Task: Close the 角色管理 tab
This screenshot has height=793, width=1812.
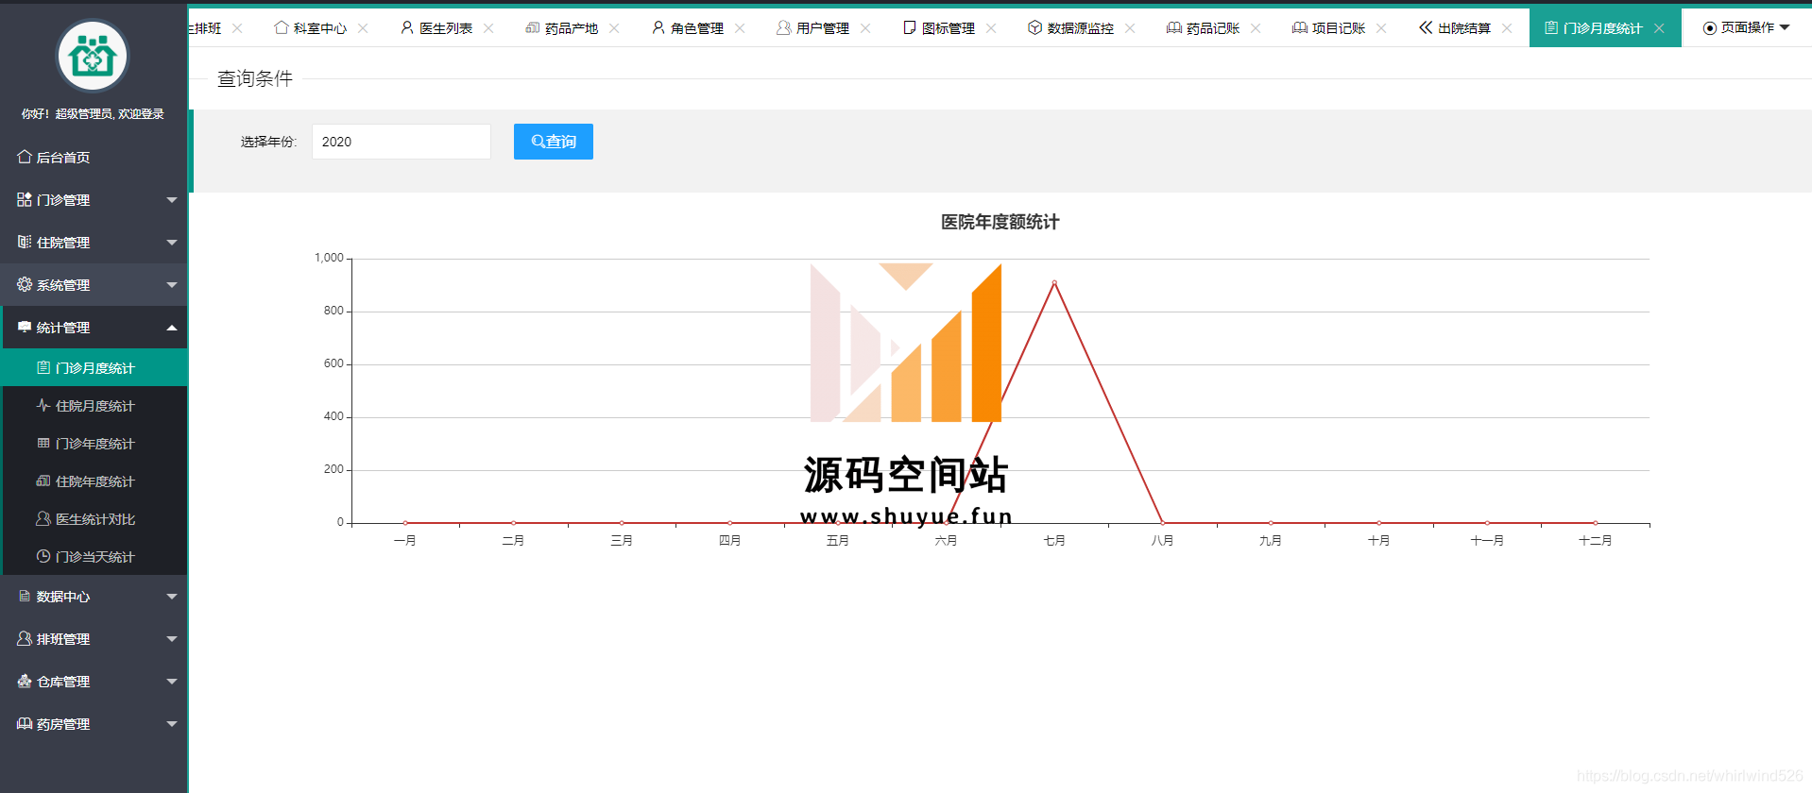Action: (x=740, y=28)
